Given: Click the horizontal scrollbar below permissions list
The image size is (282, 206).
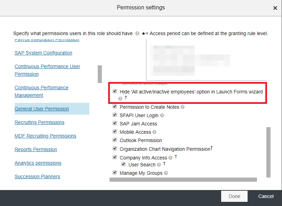Looking at the screenshot, I should [183, 180].
